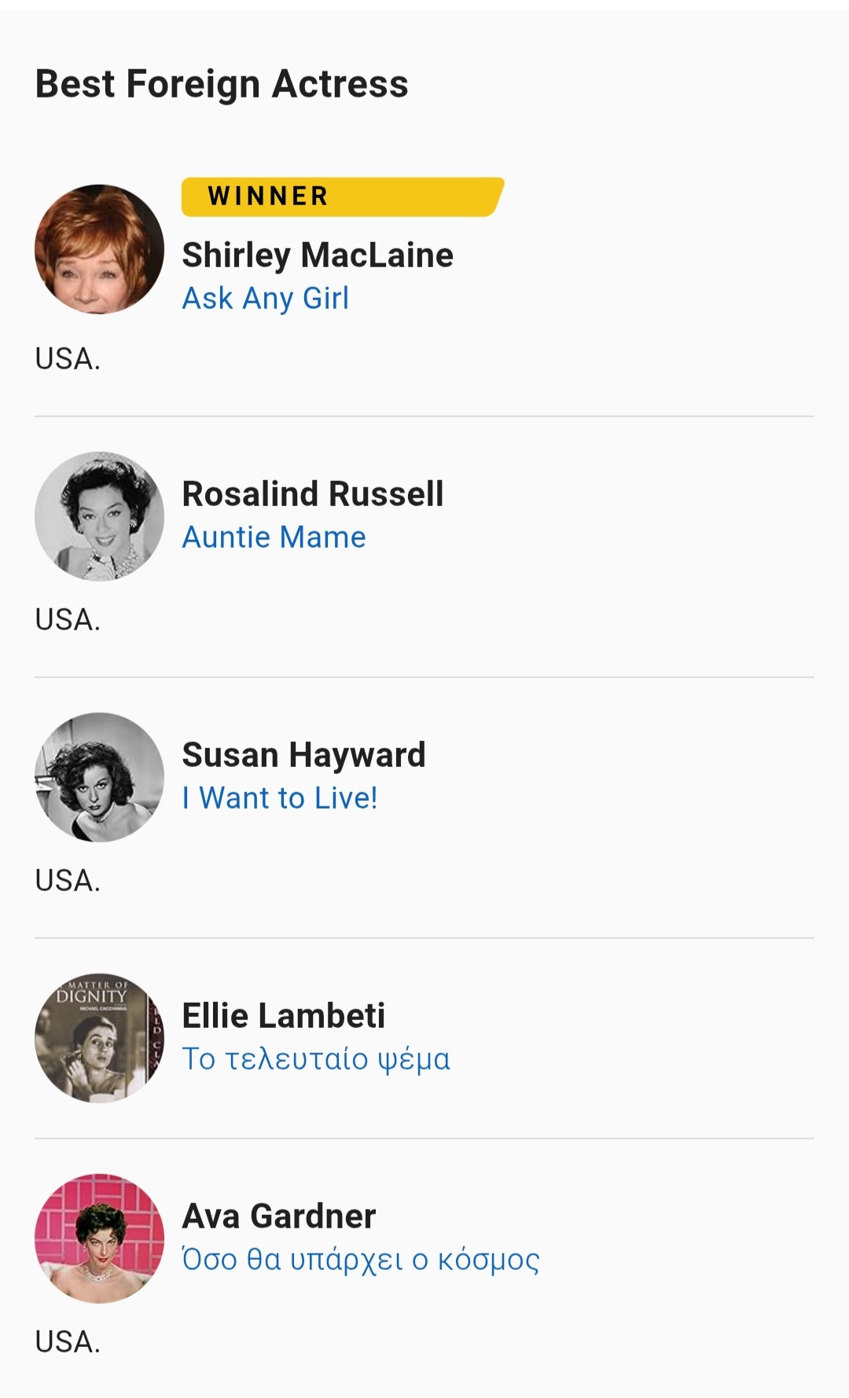Select the Shirley MacLaine name
Image resolution: width=849 pixels, height=1398 pixels.
(x=318, y=255)
